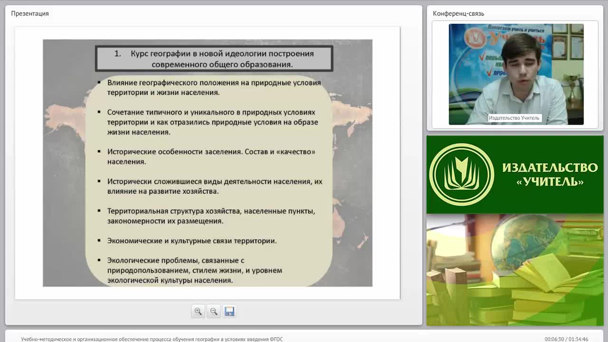Click the books and globe image
This screenshot has width=608, height=342.
[515, 270]
